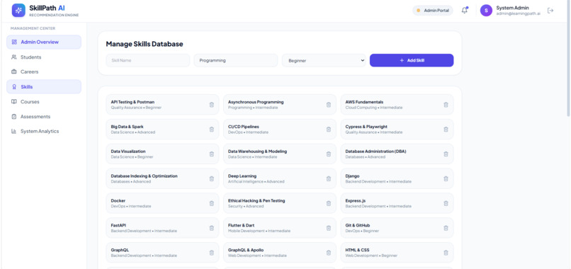Viewport: 571px width, 269px height.
Task: Open Assessments page
Action: (44, 117)
